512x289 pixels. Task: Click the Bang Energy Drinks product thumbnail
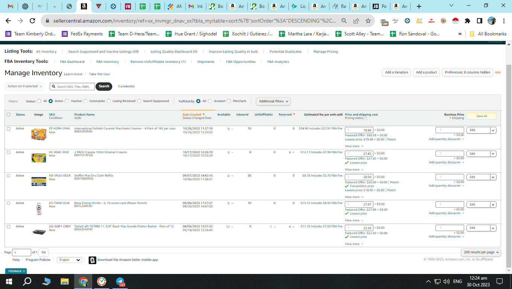pyautogui.click(x=39, y=209)
